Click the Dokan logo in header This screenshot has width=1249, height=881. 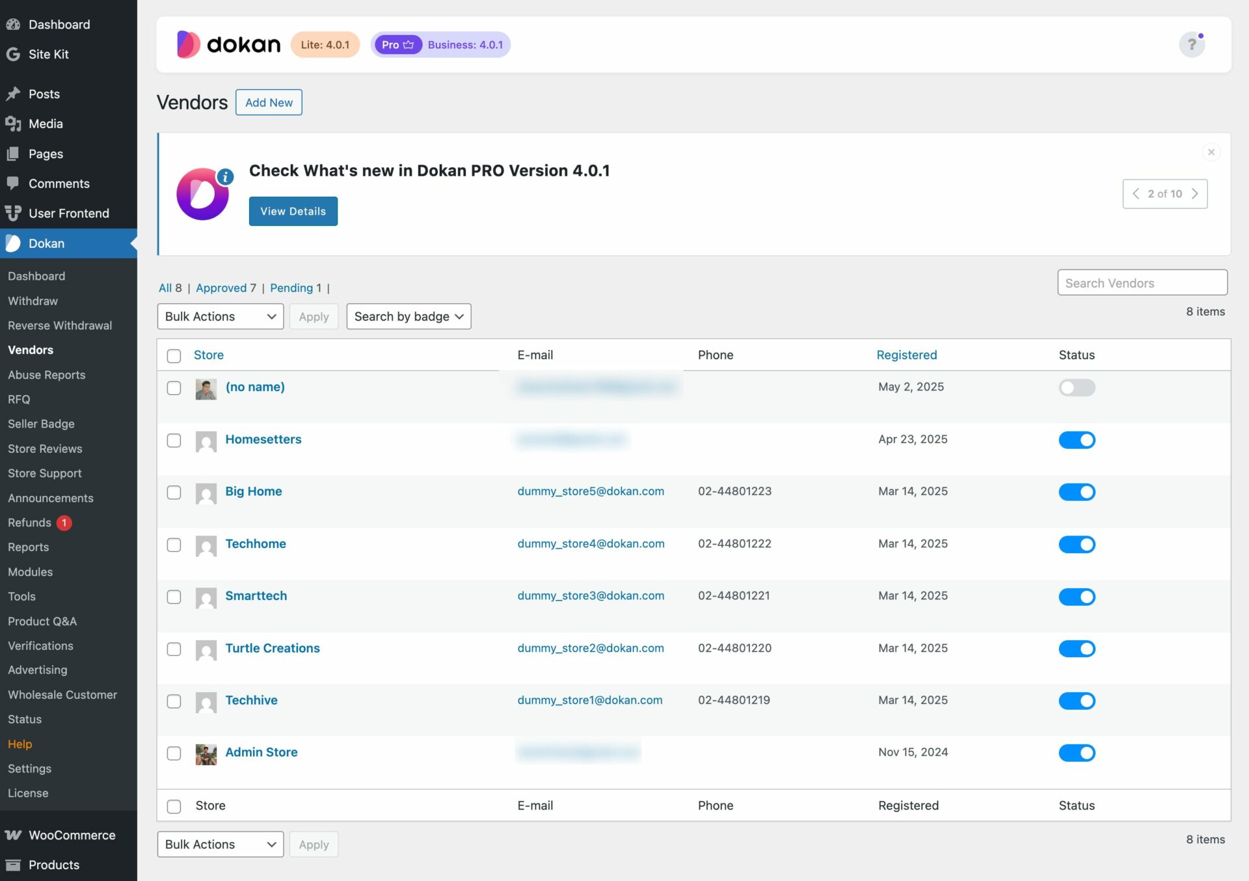[x=228, y=44]
